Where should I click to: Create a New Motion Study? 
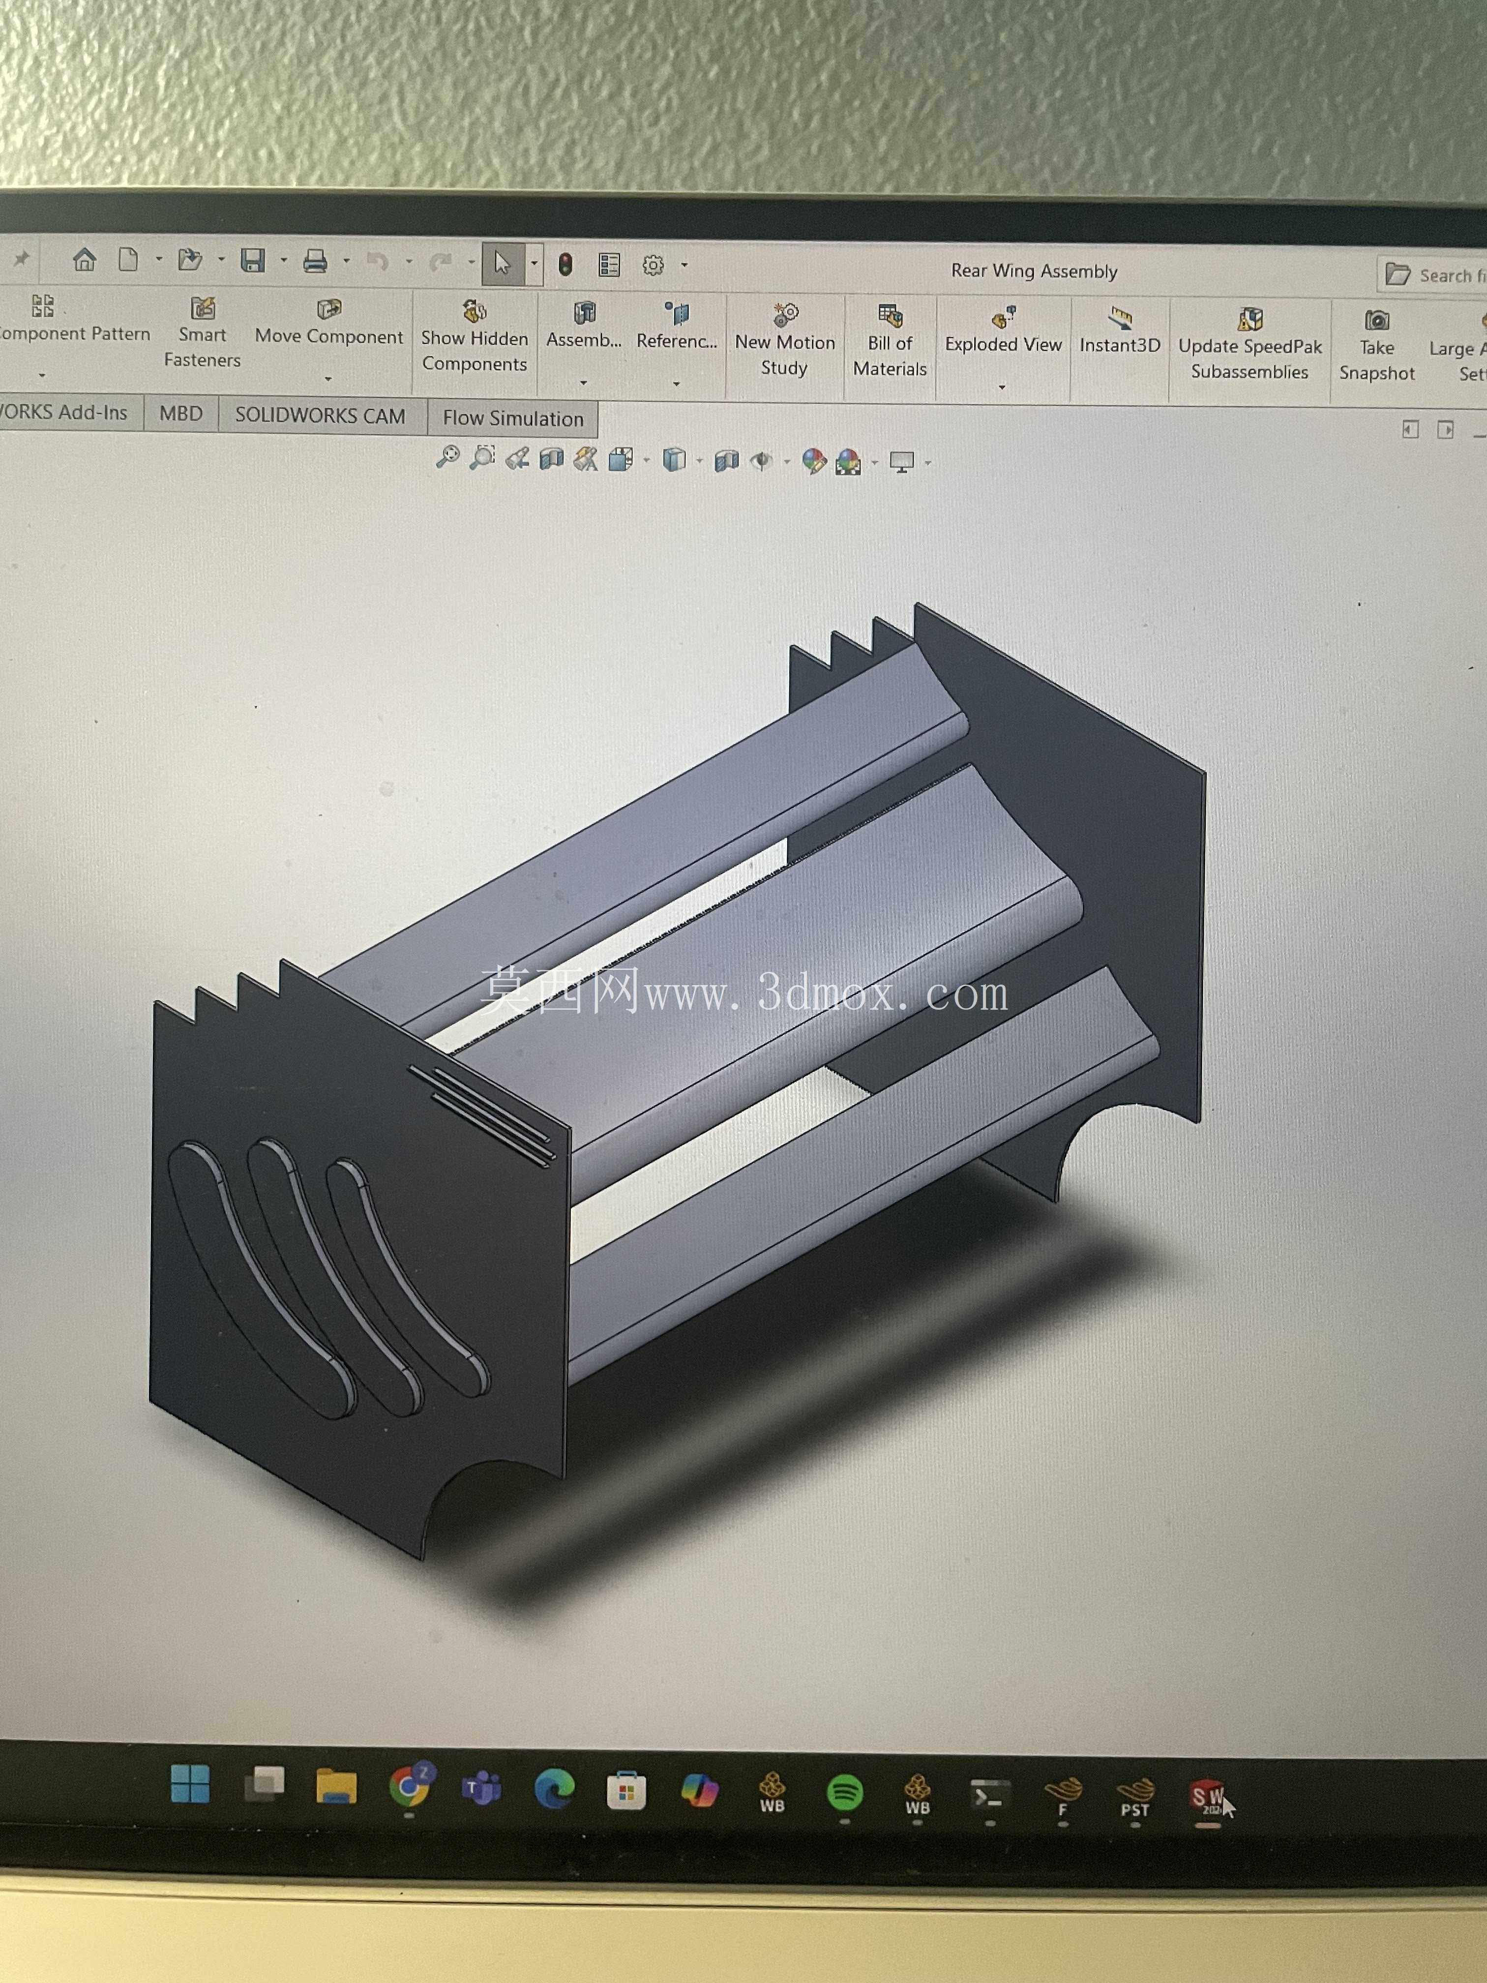coord(785,340)
